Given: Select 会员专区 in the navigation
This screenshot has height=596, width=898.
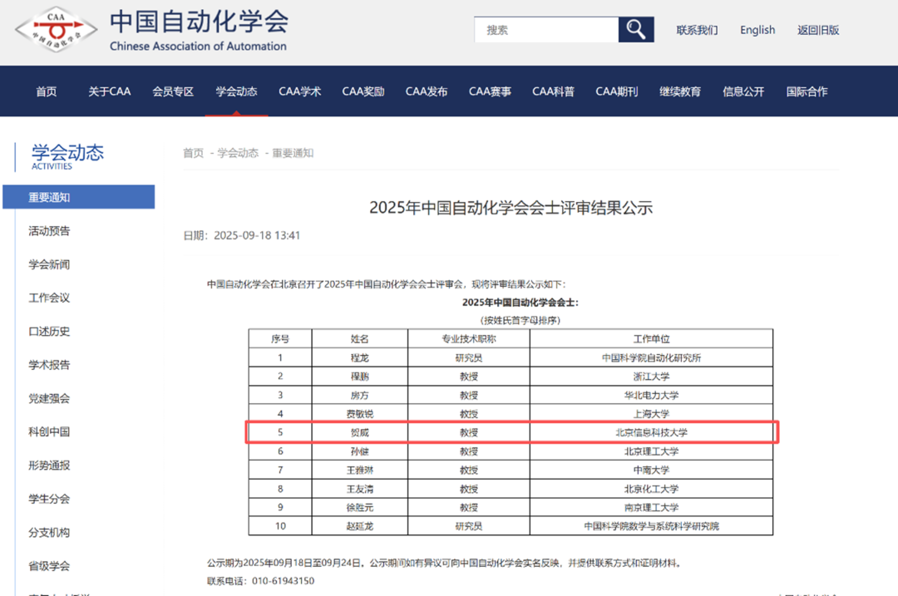Looking at the screenshot, I should coord(173,91).
